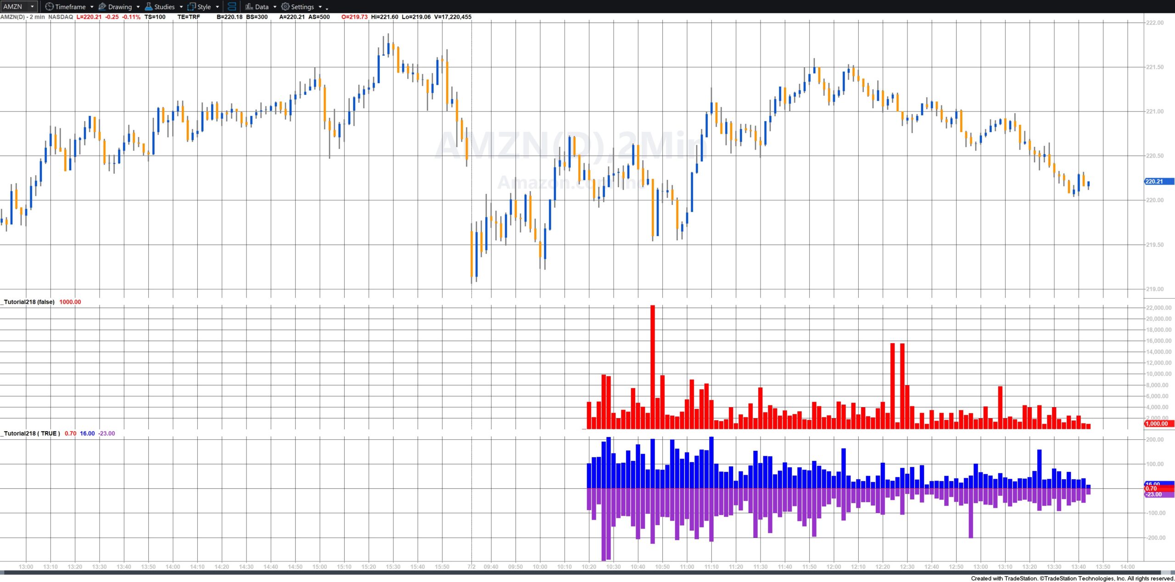
Task: Click the Settings gear icon
Action: click(285, 6)
